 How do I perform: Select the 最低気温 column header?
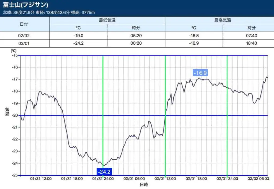tap(107, 20)
